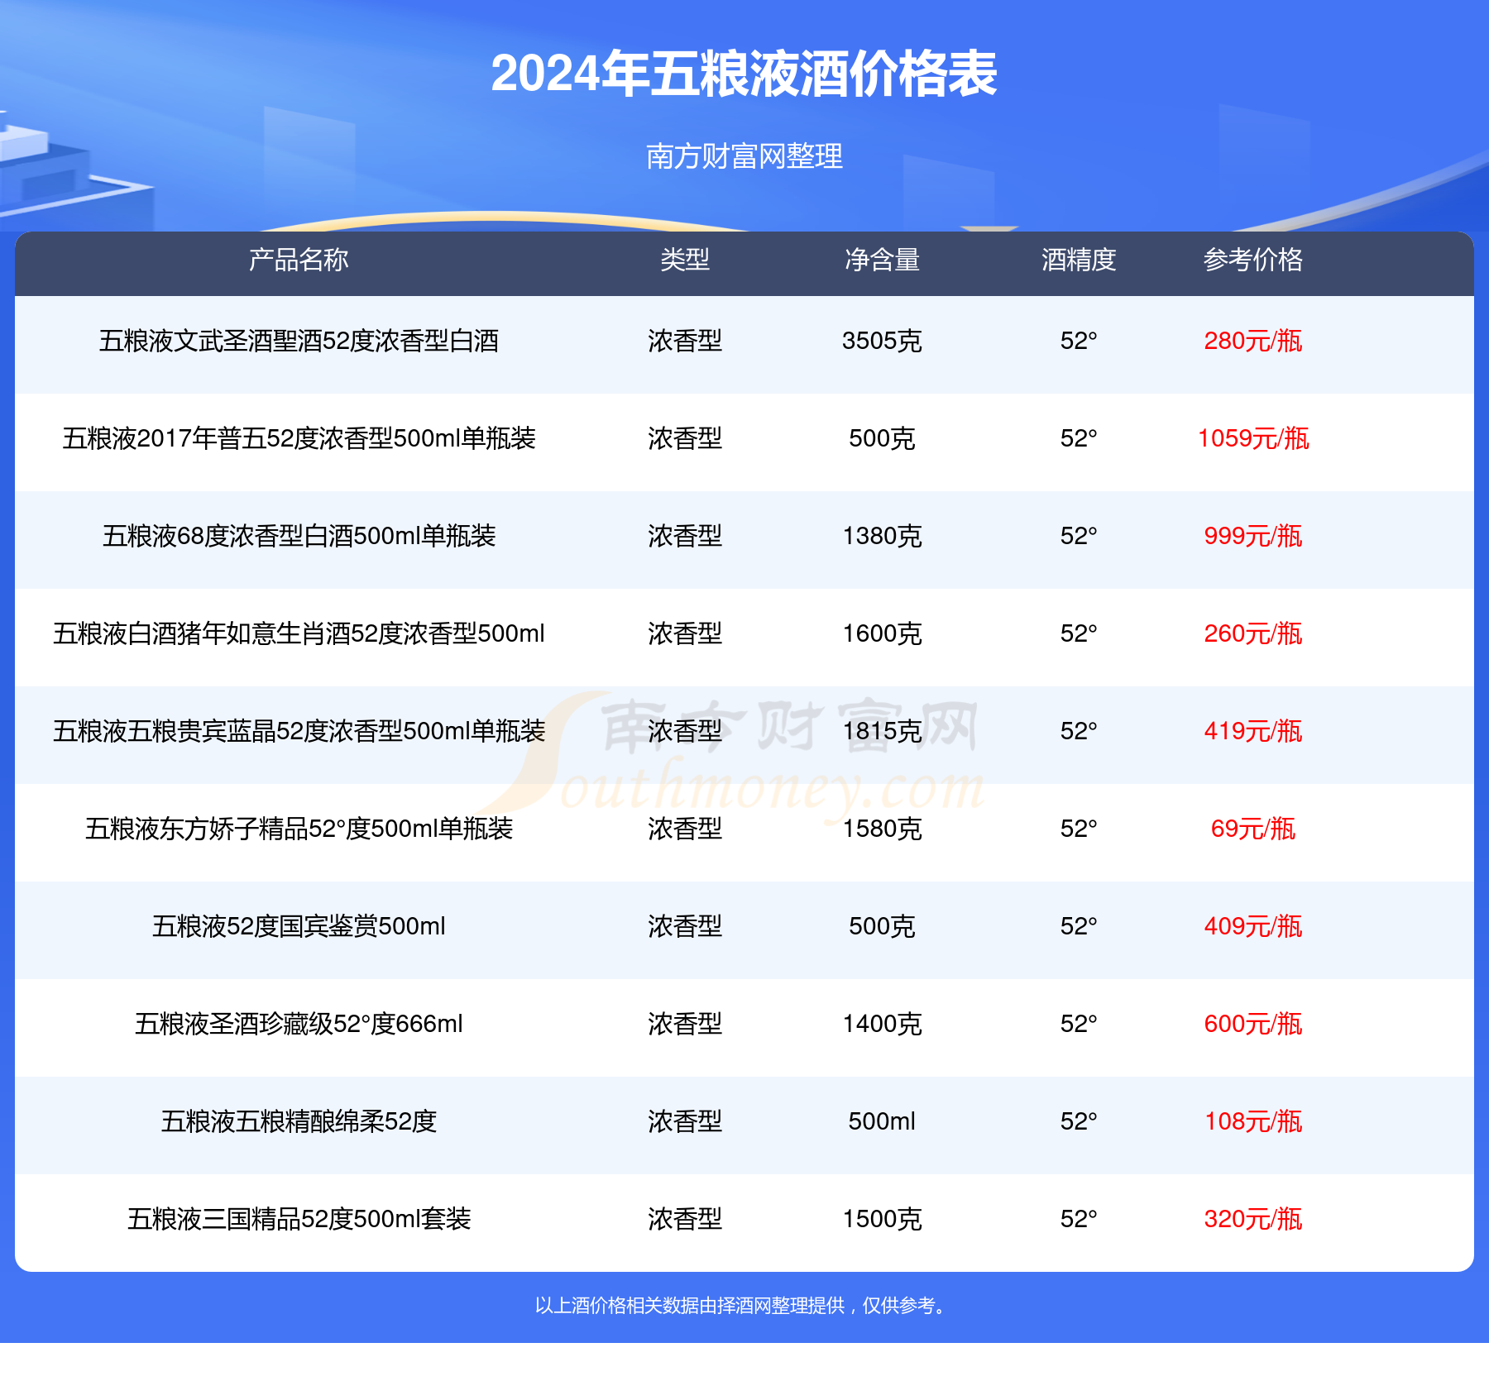Click 52° in the 圣酒珍藏级 row
Screen dimensions: 1489x1381
click(x=1079, y=1024)
